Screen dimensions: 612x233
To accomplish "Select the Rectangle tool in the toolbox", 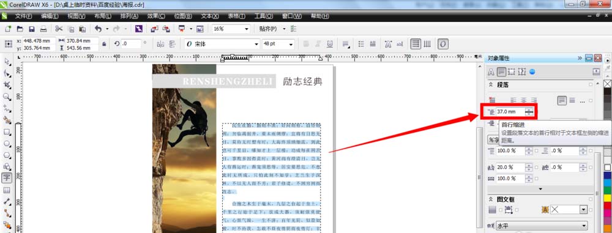I will click(7, 132).
